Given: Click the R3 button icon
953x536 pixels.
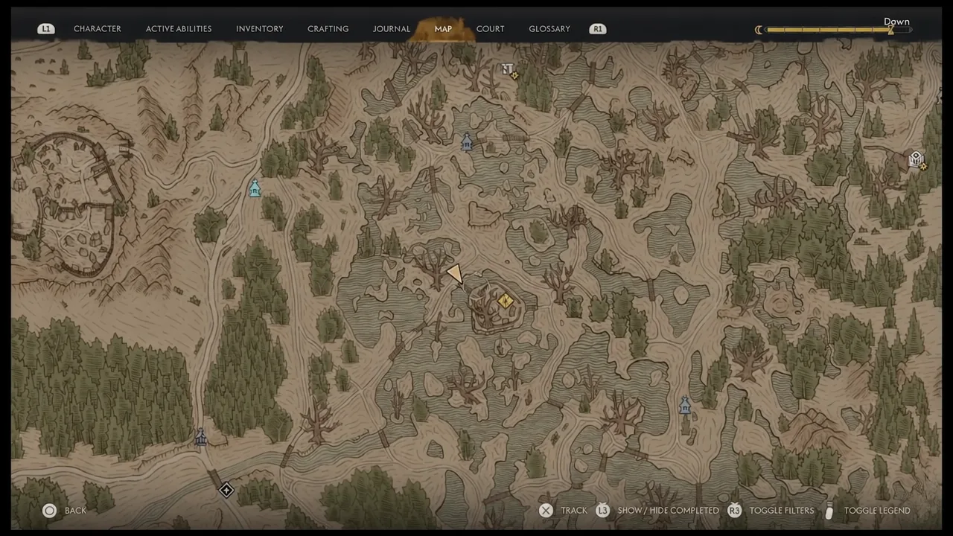Looking at the screenshot, I should 734,511.
